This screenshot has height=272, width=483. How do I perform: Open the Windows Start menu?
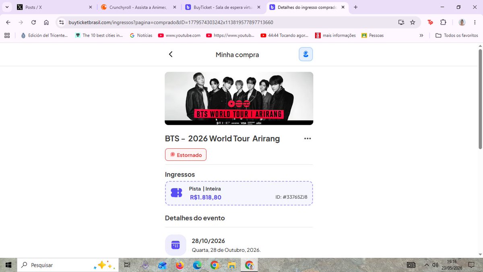8,265
